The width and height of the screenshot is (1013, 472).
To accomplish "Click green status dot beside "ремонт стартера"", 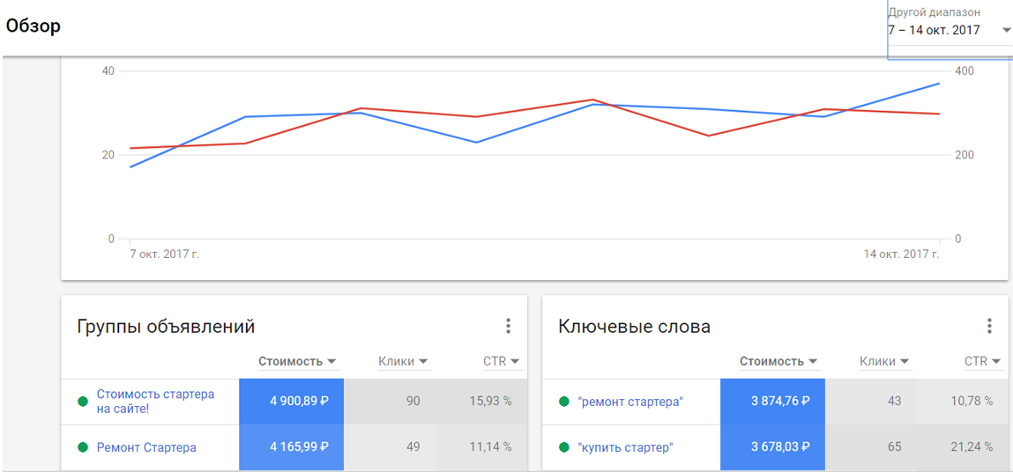I will (x=564, y=402).
